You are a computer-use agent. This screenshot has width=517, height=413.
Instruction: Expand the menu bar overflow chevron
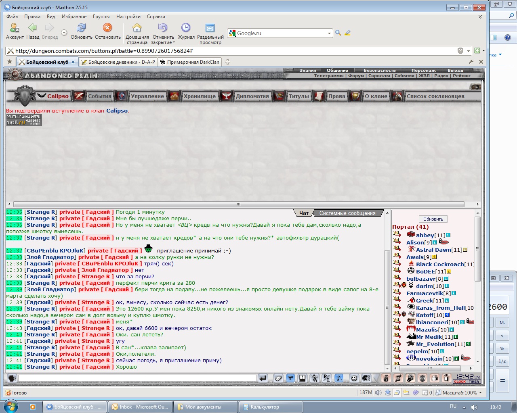coord(480,17)
